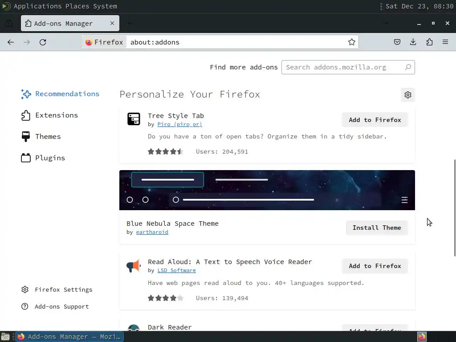Screen dimensions: 456x342
Task: Click "Users: 139,494" text
Action: point(222,298)
